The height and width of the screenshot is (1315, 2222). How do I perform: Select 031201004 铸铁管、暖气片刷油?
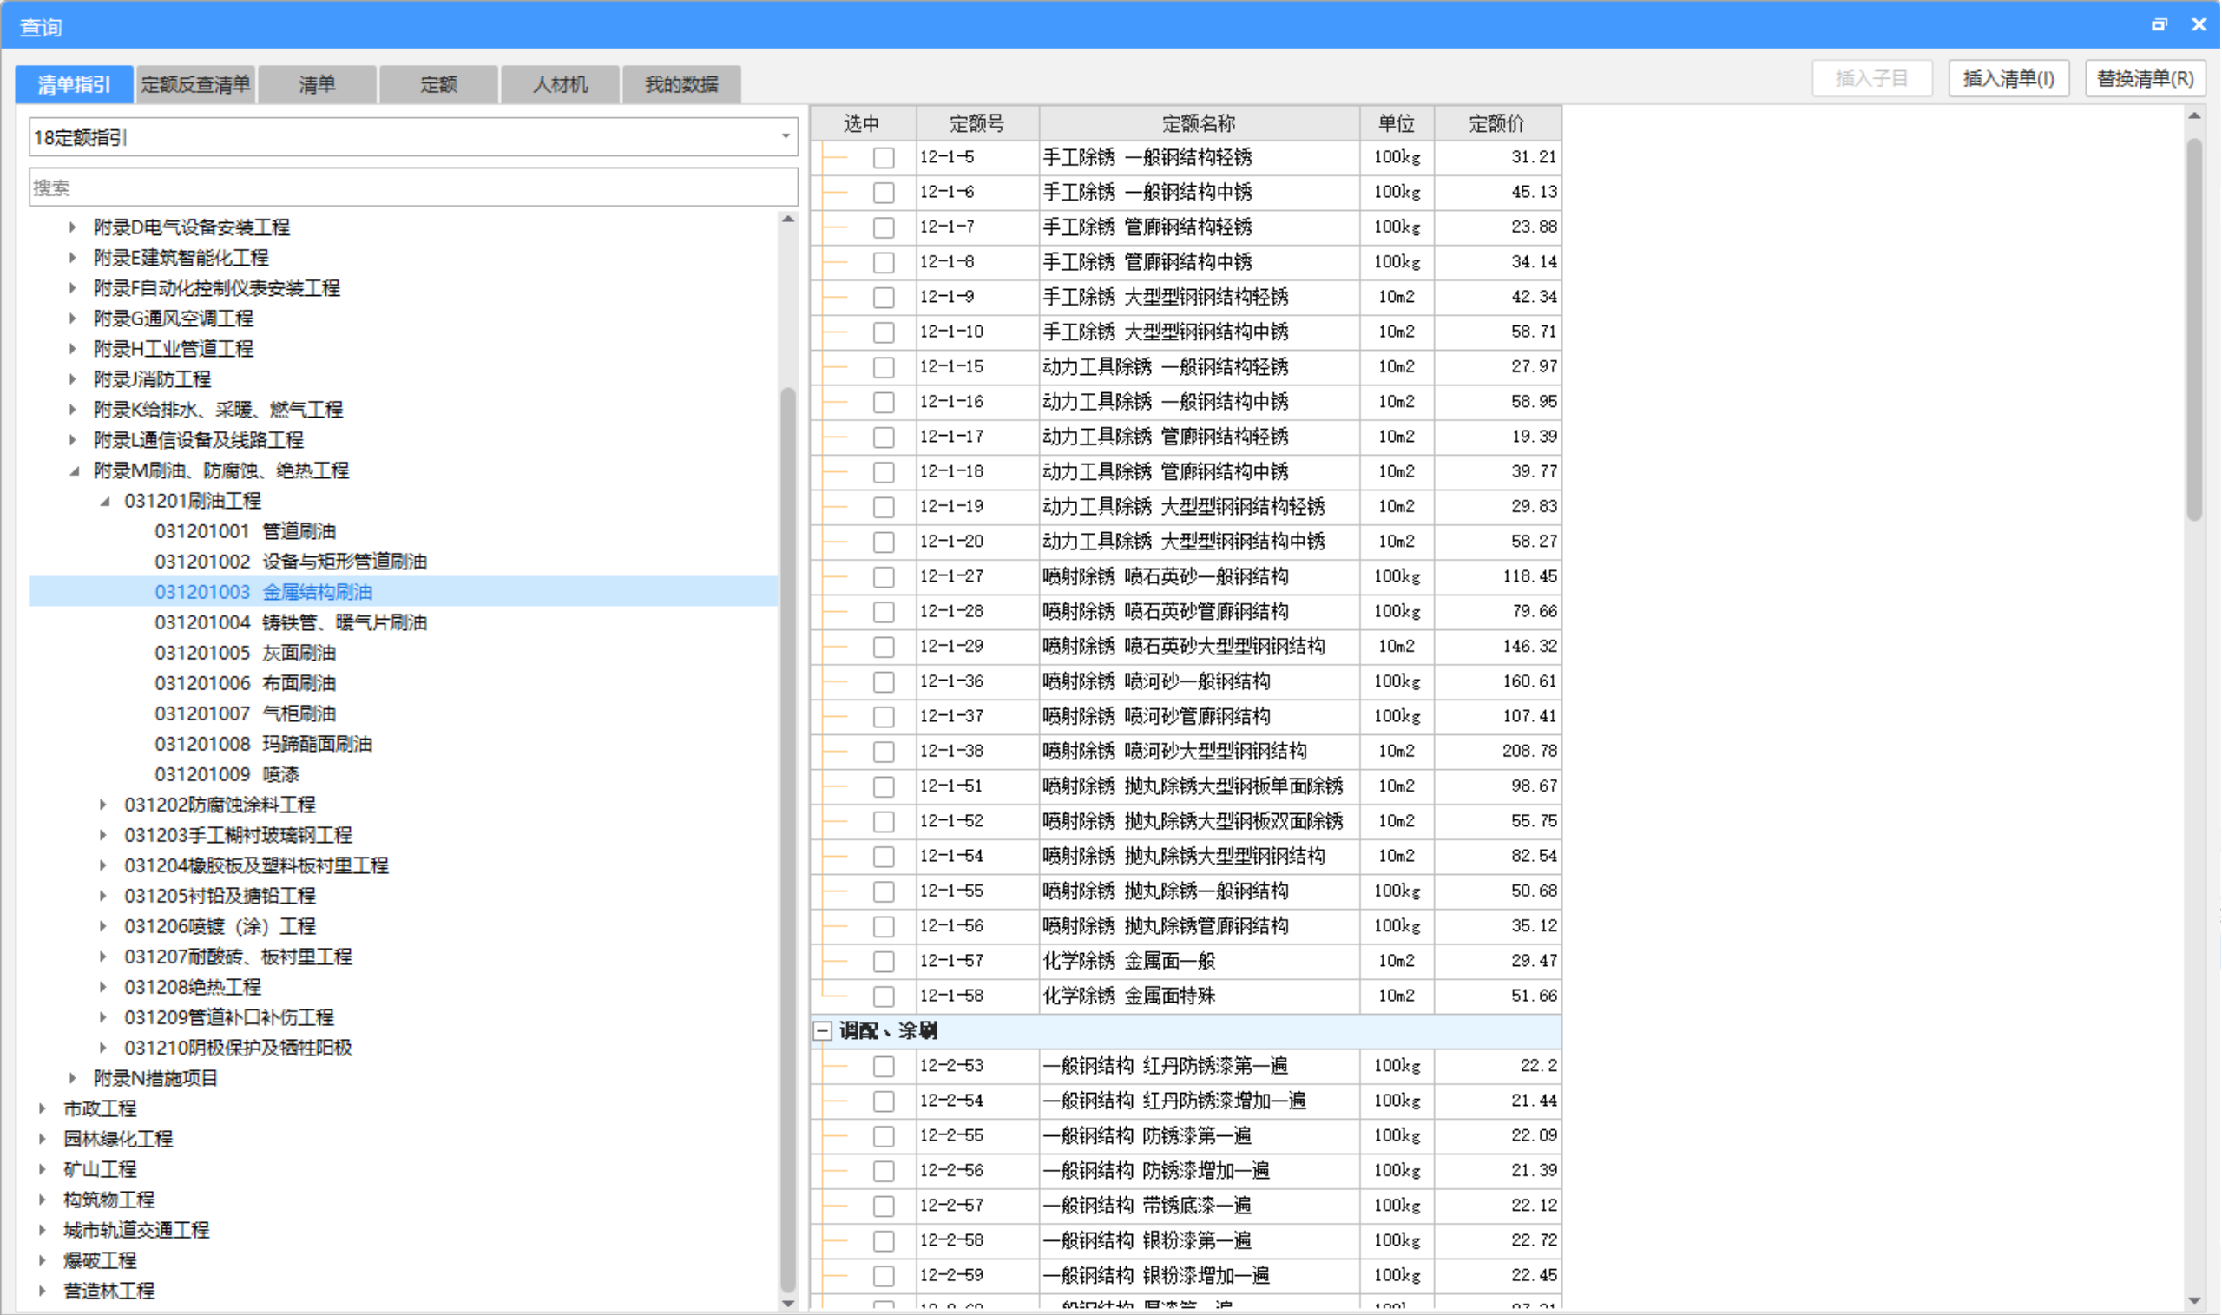point(291,623)
